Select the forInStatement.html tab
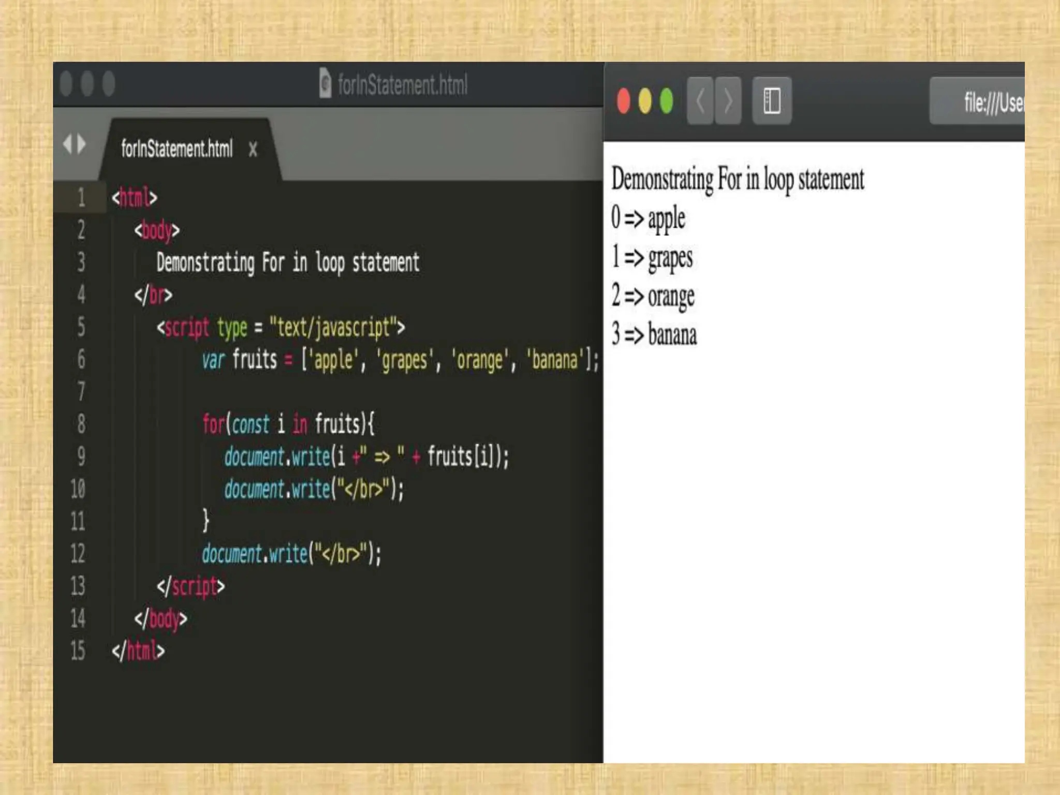Screen dimensions: 1060x795 click(176, 149)
